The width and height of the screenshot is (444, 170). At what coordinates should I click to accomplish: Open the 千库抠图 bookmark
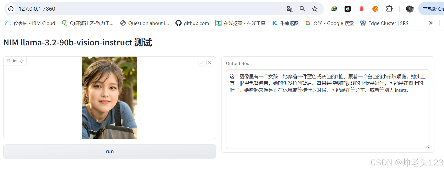click(285, 23)
